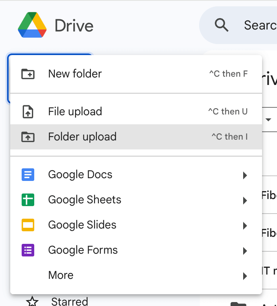Open the dropdown arrow behind the menu

[268, 120]
